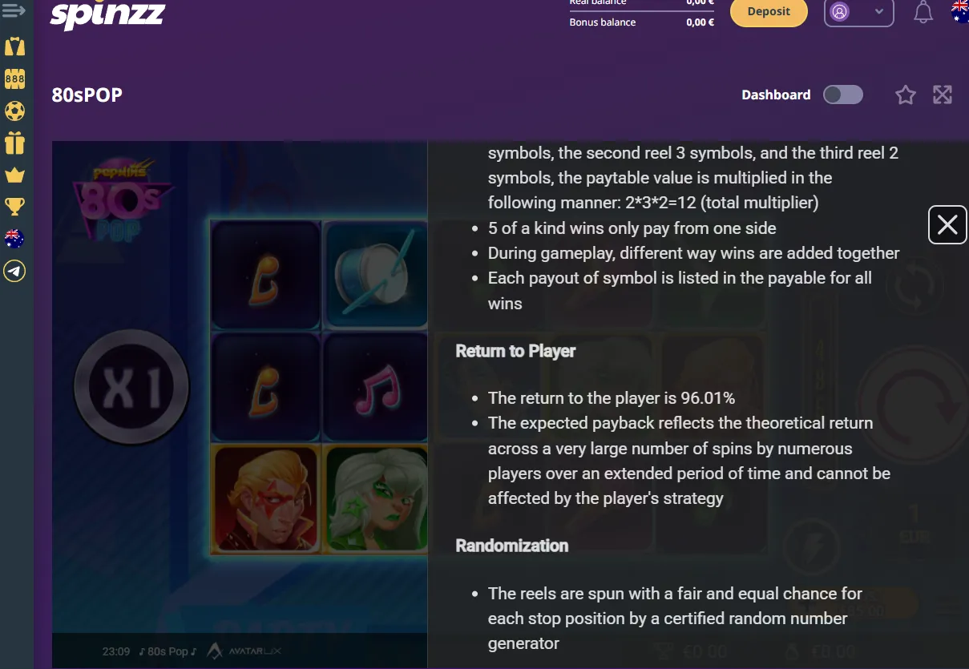Add 80sPOP to favorites with star icon
The image size is (969, 669).
[x=906, y=95]
